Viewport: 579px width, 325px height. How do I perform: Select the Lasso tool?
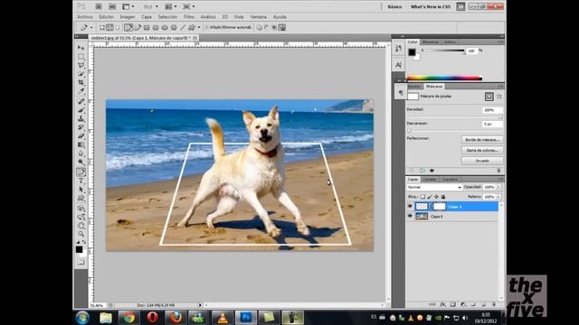tap(81, 65)
